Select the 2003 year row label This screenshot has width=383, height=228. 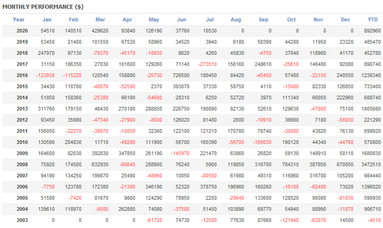coord(22,220)
